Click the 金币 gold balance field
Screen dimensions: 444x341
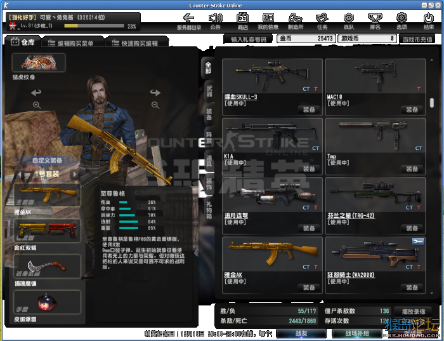click(306, 39)
